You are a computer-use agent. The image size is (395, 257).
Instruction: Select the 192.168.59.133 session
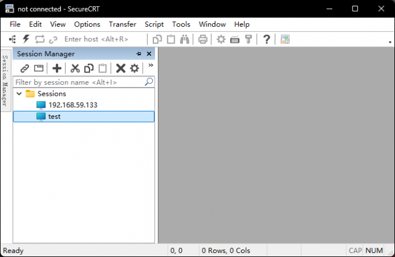[x=73, y=105]
